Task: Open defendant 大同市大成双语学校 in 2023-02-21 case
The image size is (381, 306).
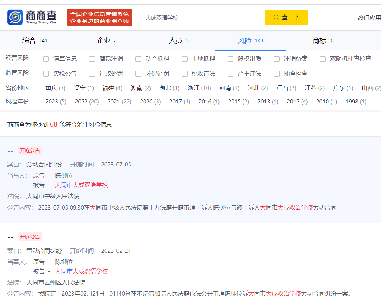Action: [x=81, y=271]
